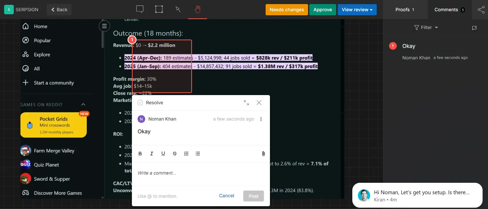Image resolution: width=488 pixels, height=209 pixels.
Task: Click the plus icon for Start a community
Action: click(26, 82)
